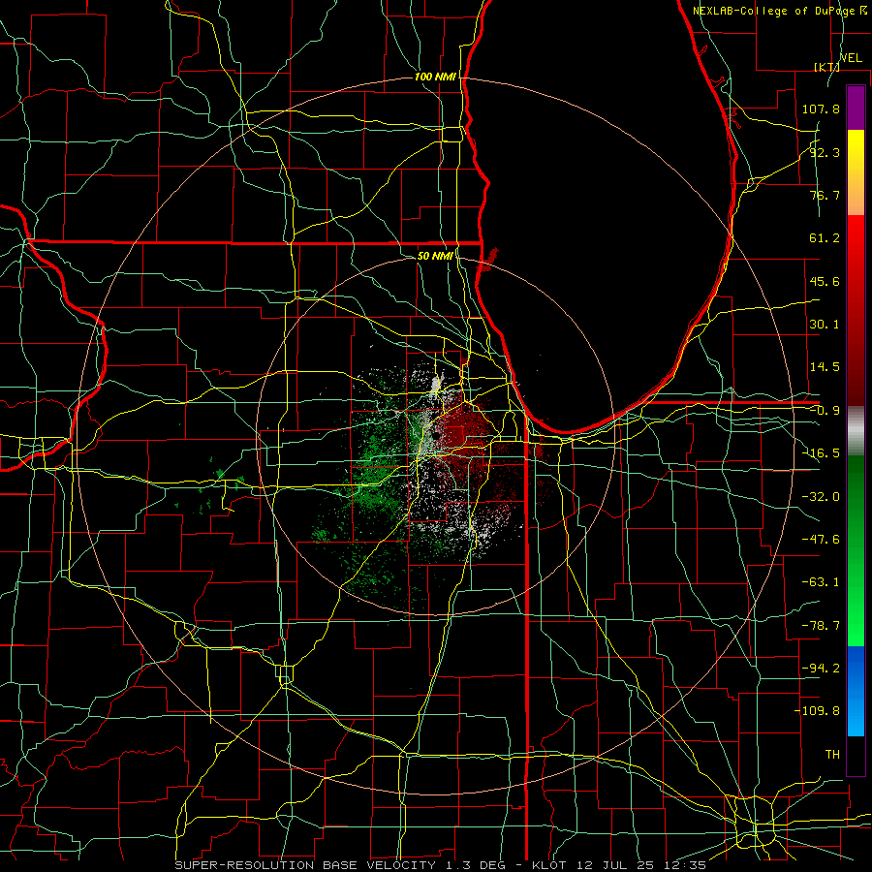Pick the yellow-orange segment of the color bar
This screenshot has width=872, height=872.
pyautogui.click(x=856, y=172)
